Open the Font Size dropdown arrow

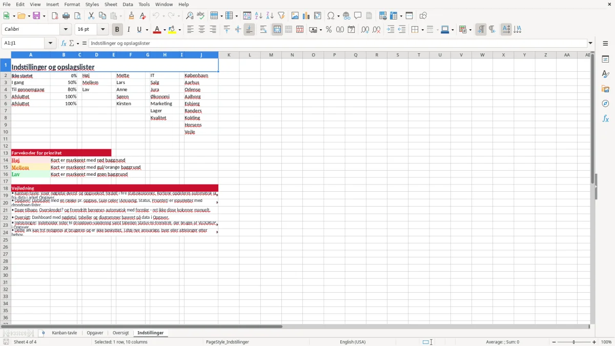click(103, 30)
